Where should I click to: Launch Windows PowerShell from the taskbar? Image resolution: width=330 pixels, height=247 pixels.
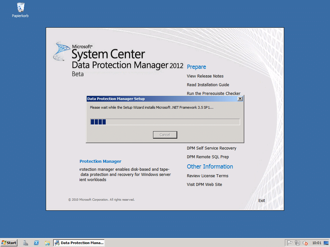click(x=36, y=243)
